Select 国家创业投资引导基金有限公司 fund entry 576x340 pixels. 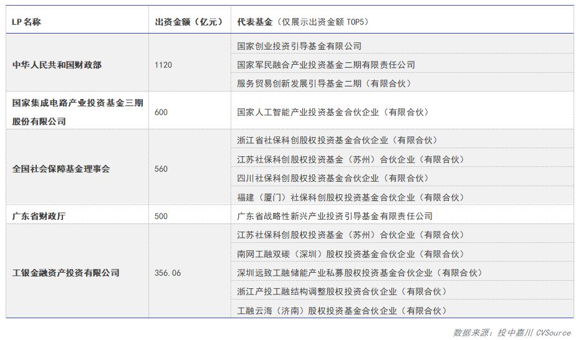[x=299, y=46]
